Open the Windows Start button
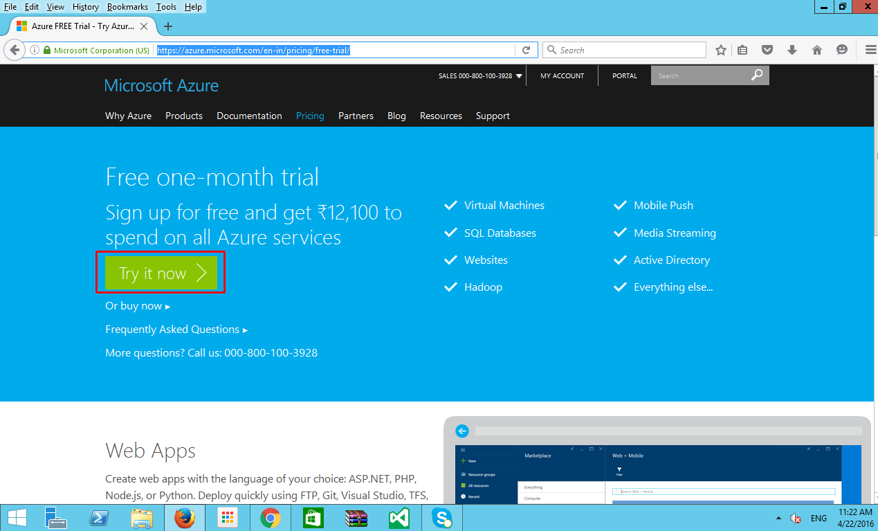 (x=17, y=517)
